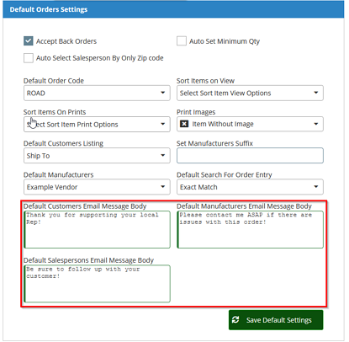This screenshot has height=342, width=349.
Task: Click the Default Manufacturers dropdown caret
Action: coord(162,187)
